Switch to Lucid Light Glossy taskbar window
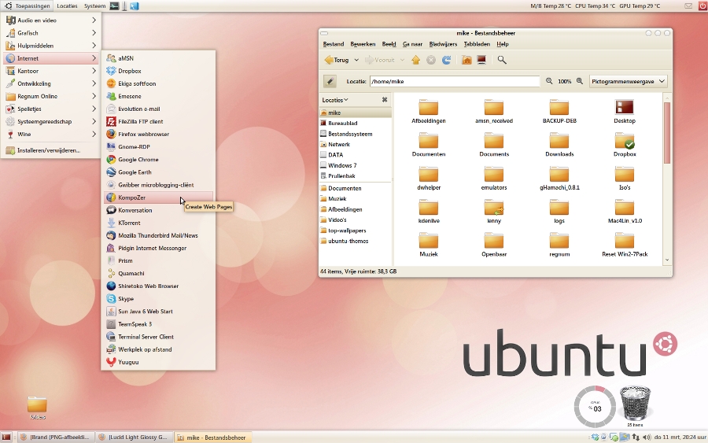Screen dimensions: 708x443 pos(134,437)
